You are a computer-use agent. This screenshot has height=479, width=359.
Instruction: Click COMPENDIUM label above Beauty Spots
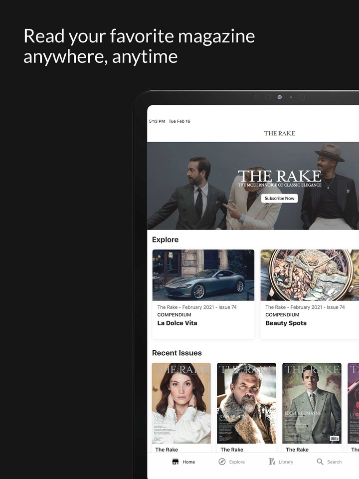pyautogui.click(x=282, y=315)
